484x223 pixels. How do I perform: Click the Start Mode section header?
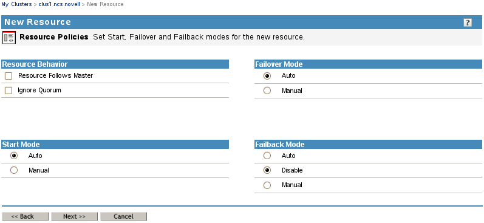coord(115,145)
